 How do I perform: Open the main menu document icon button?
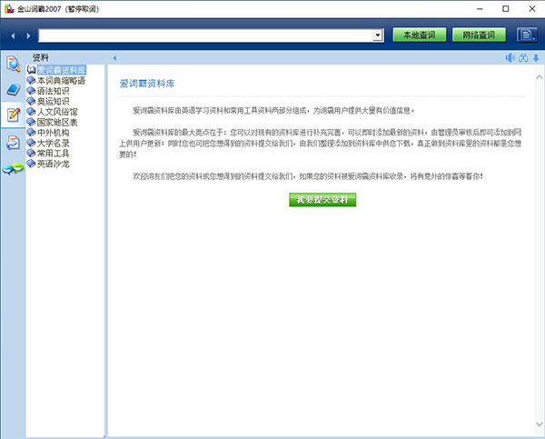[x=527, y=35]
